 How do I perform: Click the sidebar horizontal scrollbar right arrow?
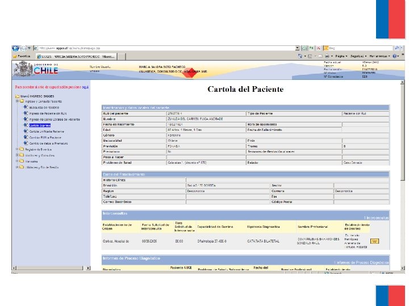tap(88, 267)
